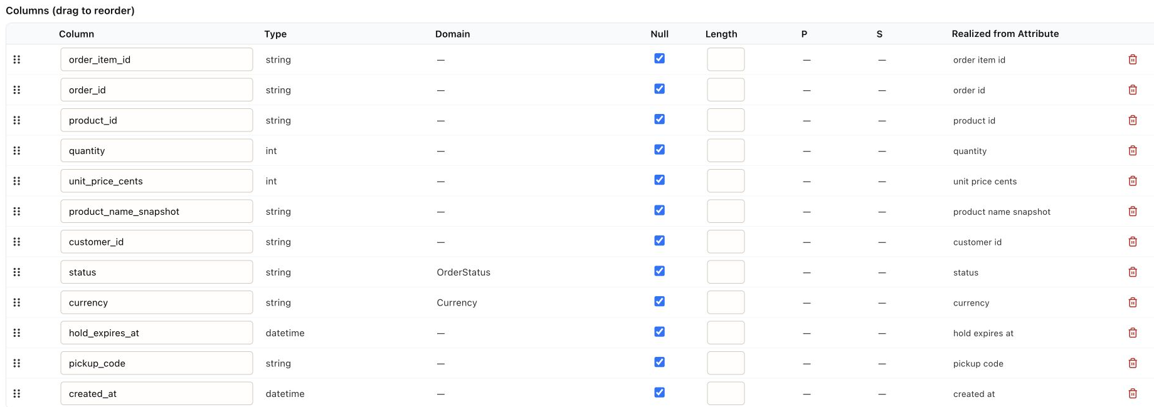The width and height of the screenshot is (1154, 407).
Task: Edit the hold_expires_at column name field
Action: pyautogui.click(x=157, y=333)
